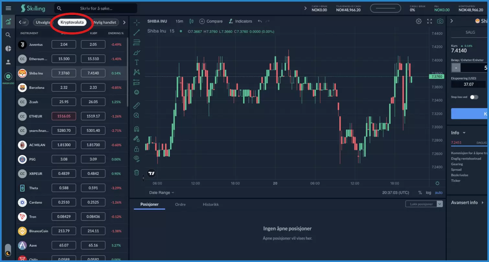
Task: Open the portfolio pie chart icon in sidebar
Action: pos(8,48)
